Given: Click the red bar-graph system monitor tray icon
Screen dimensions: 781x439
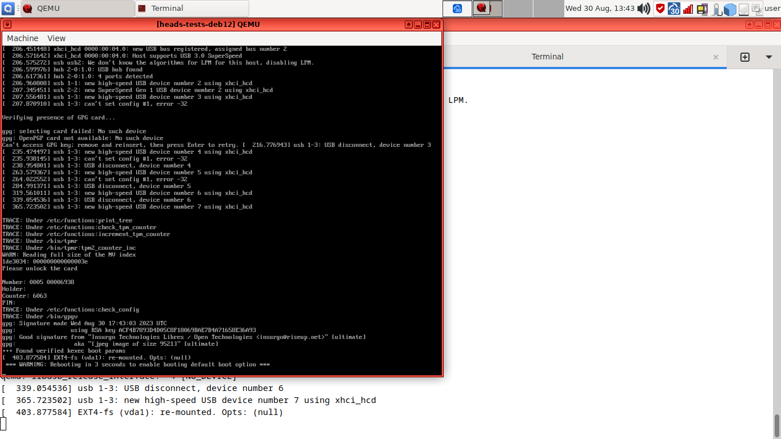Looking at the screenshot, I should 688,8.
